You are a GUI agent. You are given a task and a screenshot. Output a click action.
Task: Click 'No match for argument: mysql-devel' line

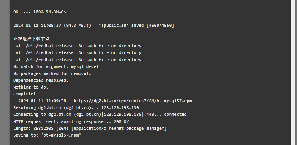pos(56,66)
